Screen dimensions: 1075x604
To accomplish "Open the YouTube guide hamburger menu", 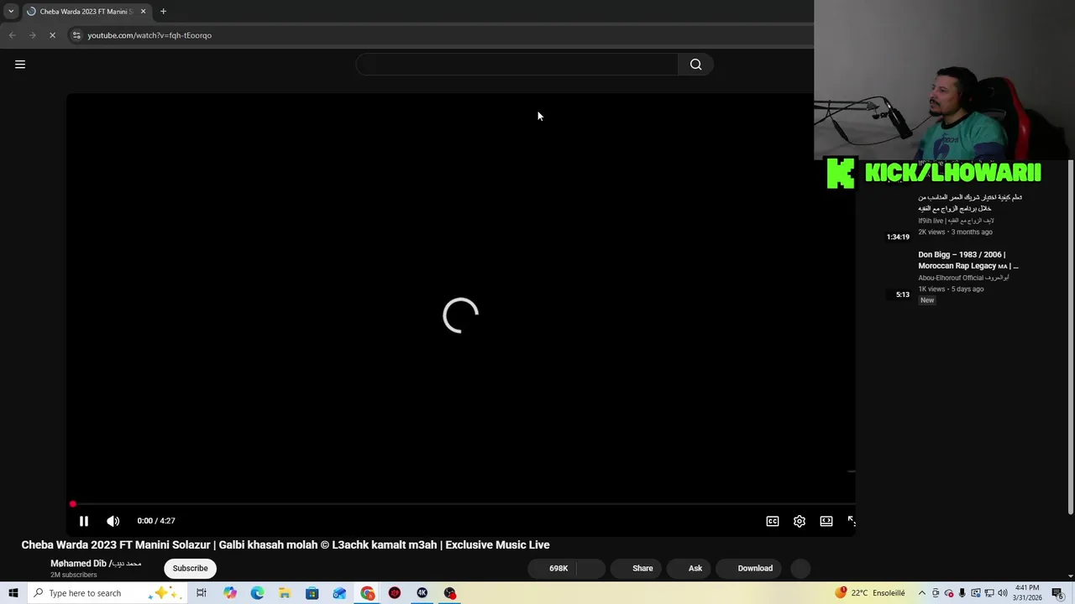I will pyautogui.click(x=20, y=65).
